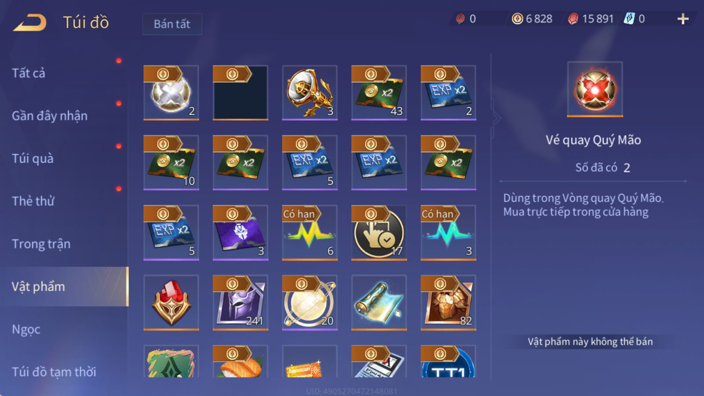Select the limited yellow pulse item with 6
Screen dimensions: 704x396
(310, 233)
